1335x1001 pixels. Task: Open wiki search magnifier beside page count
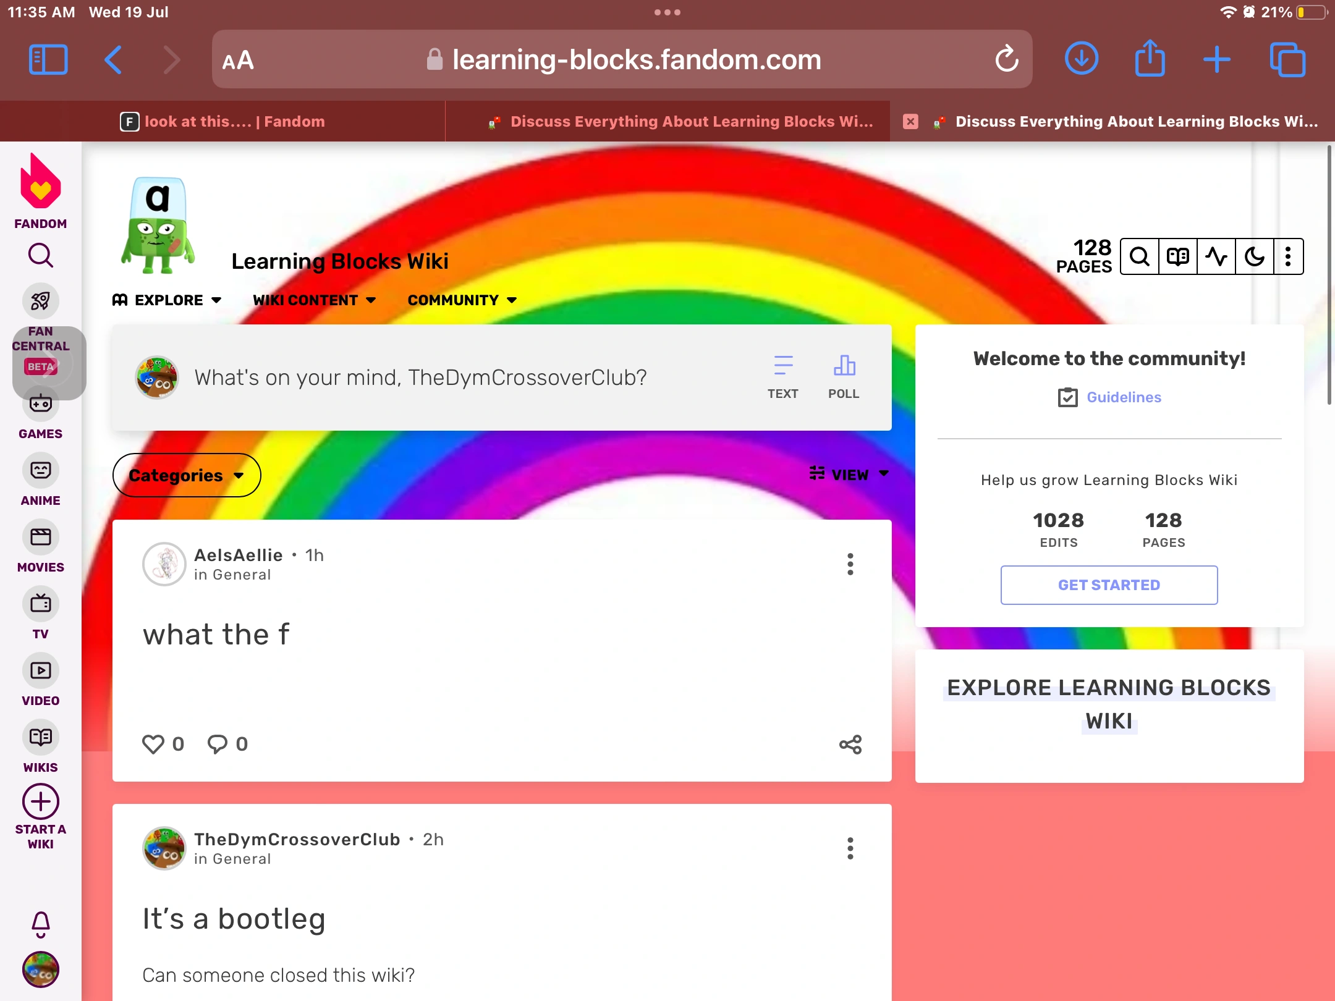pyautogui.click(x=1140, y=256)
